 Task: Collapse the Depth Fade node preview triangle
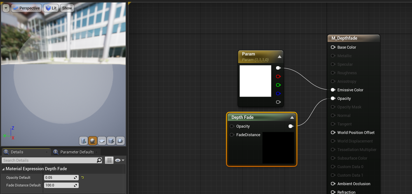pos(292,118)
